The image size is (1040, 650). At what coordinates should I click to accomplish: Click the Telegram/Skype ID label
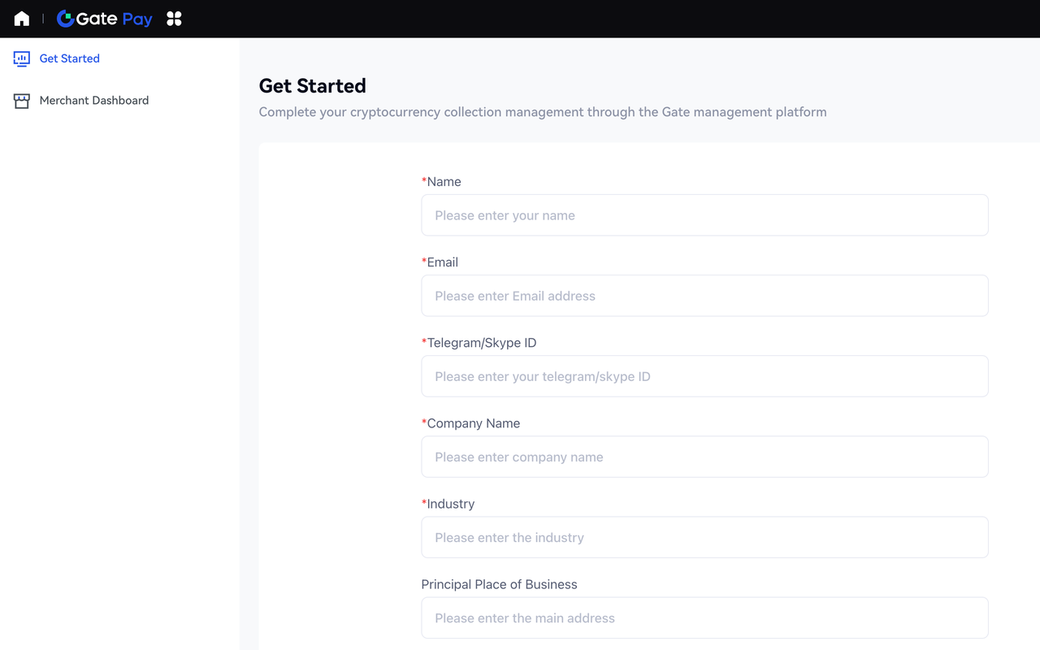click(481, 343)
